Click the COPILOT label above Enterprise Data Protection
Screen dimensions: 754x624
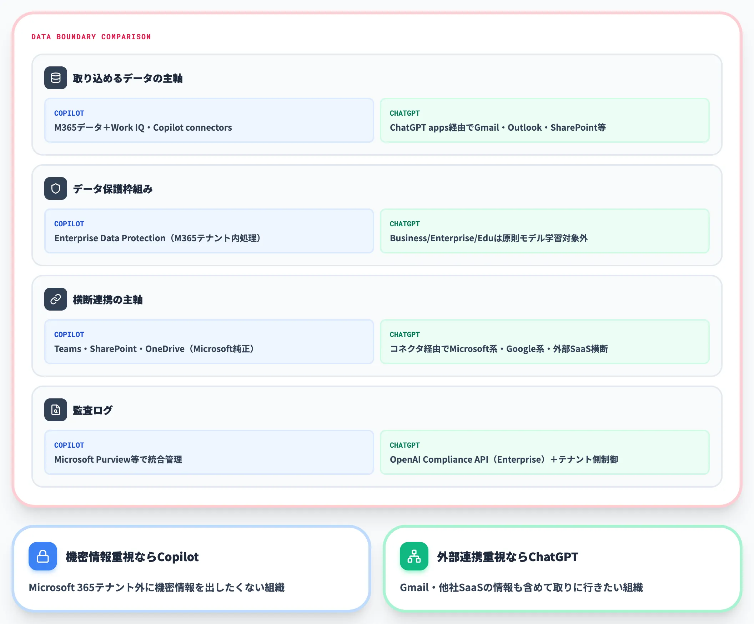(x=69, y=224)
